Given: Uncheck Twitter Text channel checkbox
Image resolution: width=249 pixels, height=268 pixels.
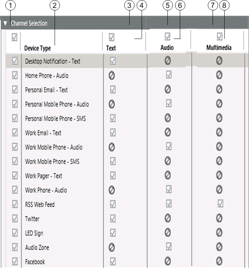Looking at the screenshot, I should pos(112,219).
